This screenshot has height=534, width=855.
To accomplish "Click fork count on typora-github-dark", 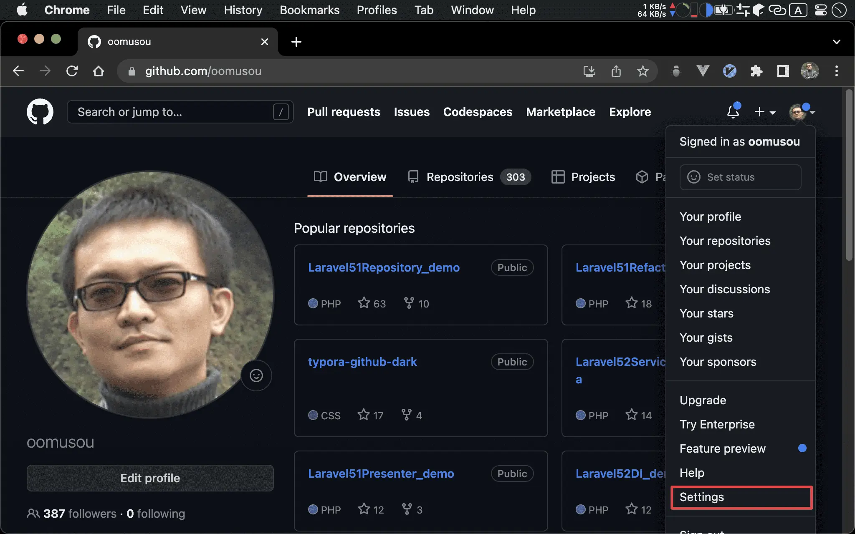I will pyautogui.click(x=412, y=415).
